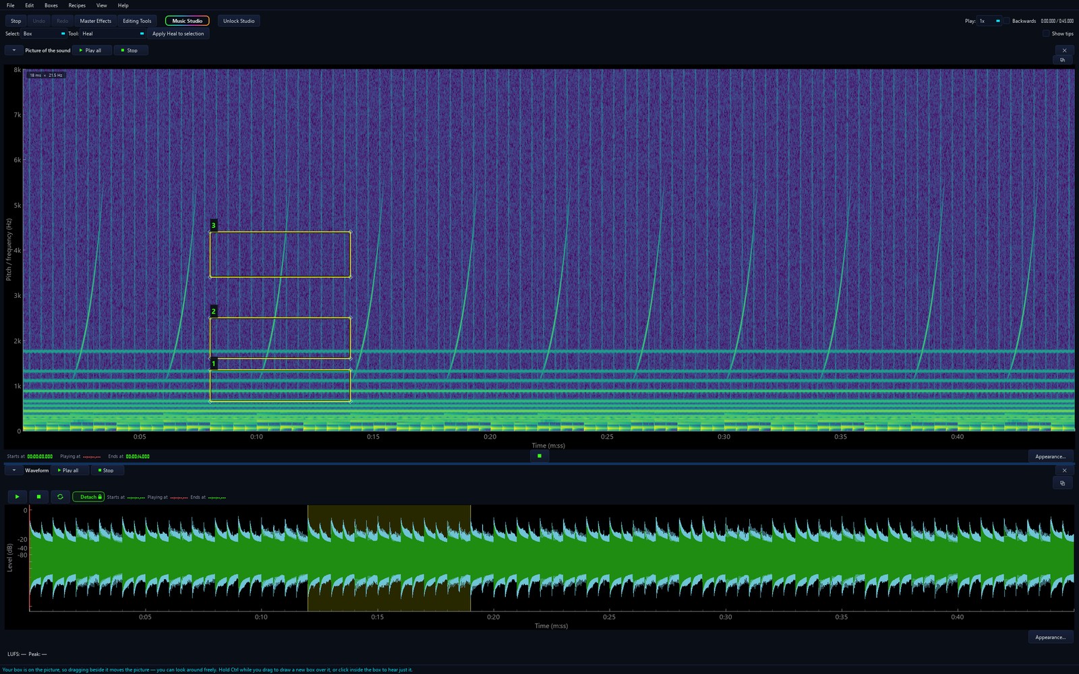
Task: Close the Waveform panel
Action: click(1064, 470)
